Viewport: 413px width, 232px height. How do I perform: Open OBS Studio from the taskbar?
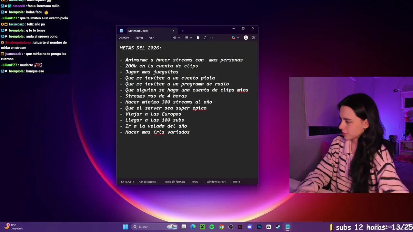[231, 227]
